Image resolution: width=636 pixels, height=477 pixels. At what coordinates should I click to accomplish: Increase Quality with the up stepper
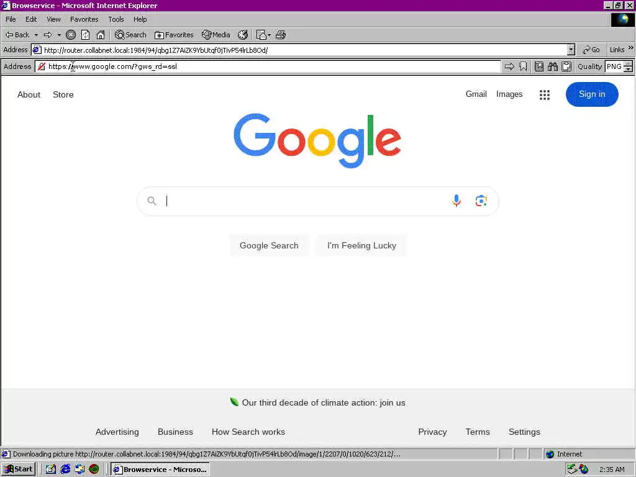[629, 64]
